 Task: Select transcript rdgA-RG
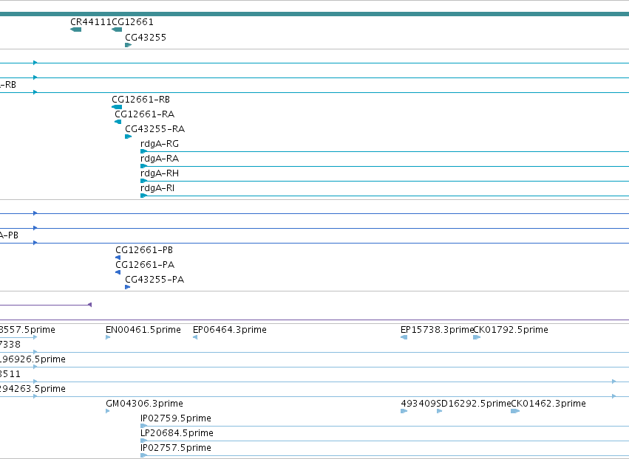(160, 144)
